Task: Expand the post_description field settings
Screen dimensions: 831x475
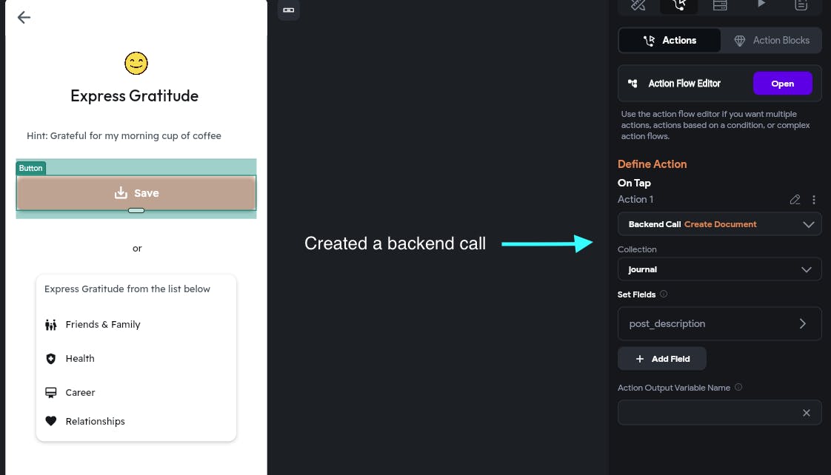Action: click(x=802, y=323)
